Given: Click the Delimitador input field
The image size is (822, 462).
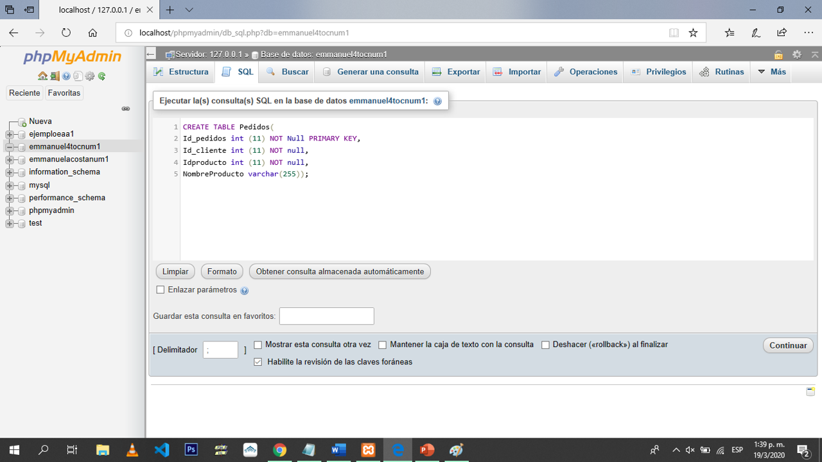Looking at the screenshot, I should (x=220, y=349).
